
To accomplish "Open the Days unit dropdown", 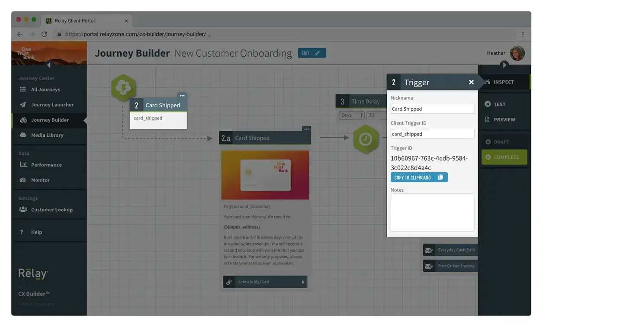I will click(x=352, y=115).
